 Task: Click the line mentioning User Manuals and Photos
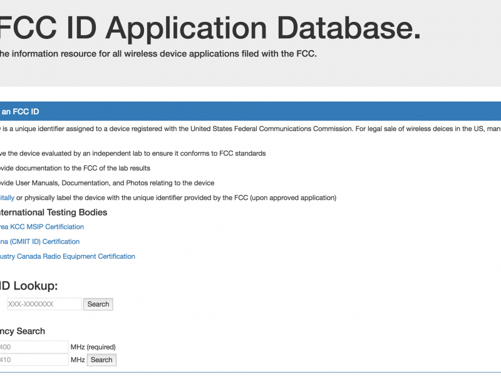click(x=107, y=183)
